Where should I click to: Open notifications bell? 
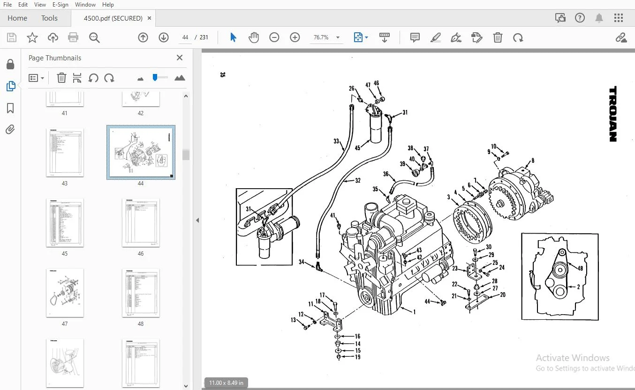coord(599,18)
